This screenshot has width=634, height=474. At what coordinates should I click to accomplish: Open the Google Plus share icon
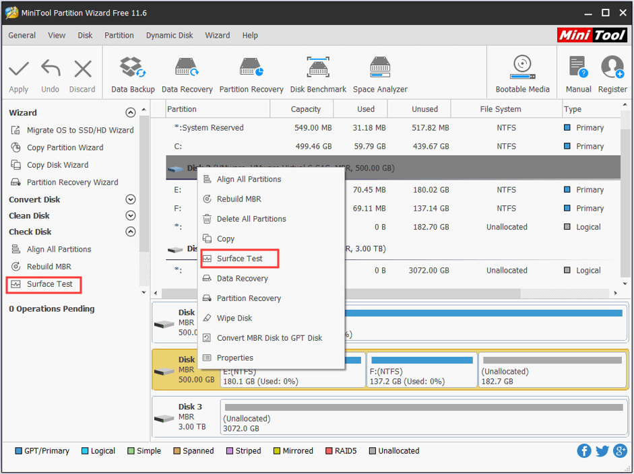coord(620,450)
